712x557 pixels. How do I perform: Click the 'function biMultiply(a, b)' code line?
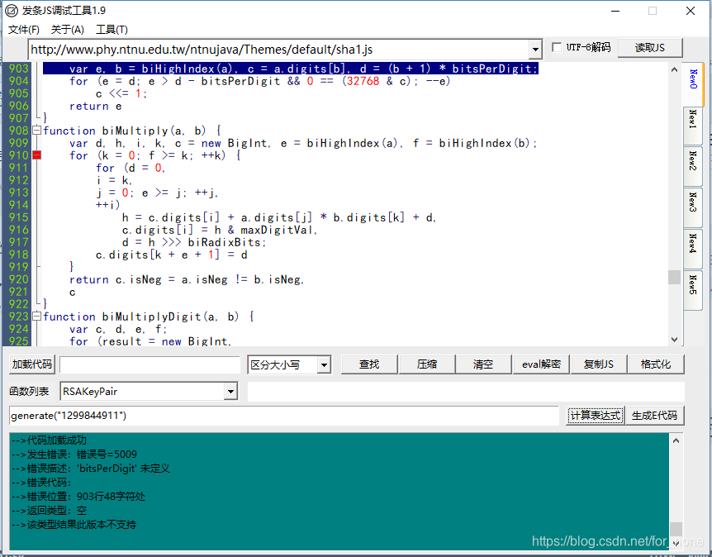(x=132, y=131)
